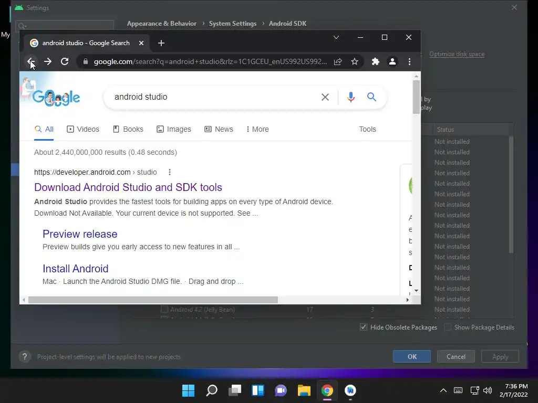
Task: Start voice search with microphone icon
Action: click(350, 97)
